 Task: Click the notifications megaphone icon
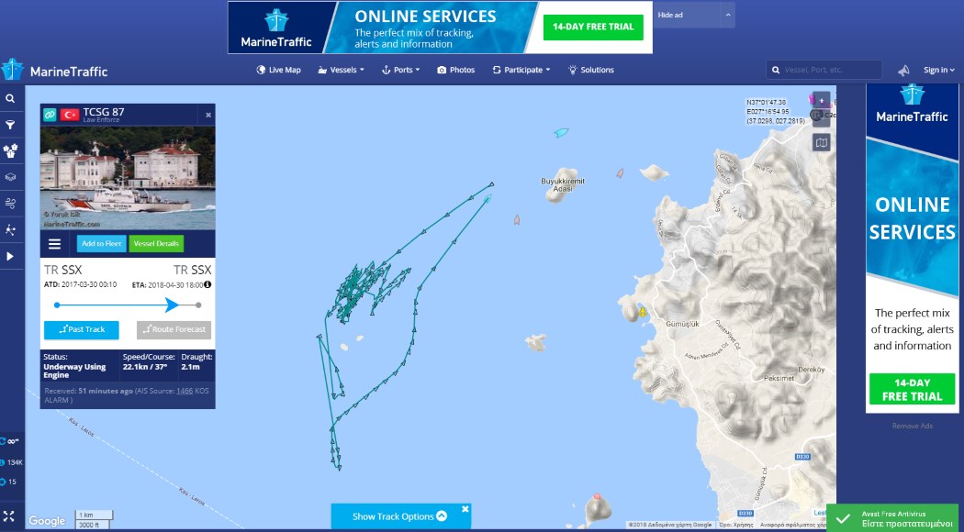pyautogui.click(x=903, y=70)
